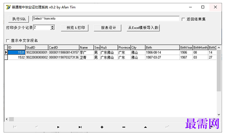Screen dimensions: 226x135
Task: Select CardID cell 000001198703273136
Action: tap(64, 57)
